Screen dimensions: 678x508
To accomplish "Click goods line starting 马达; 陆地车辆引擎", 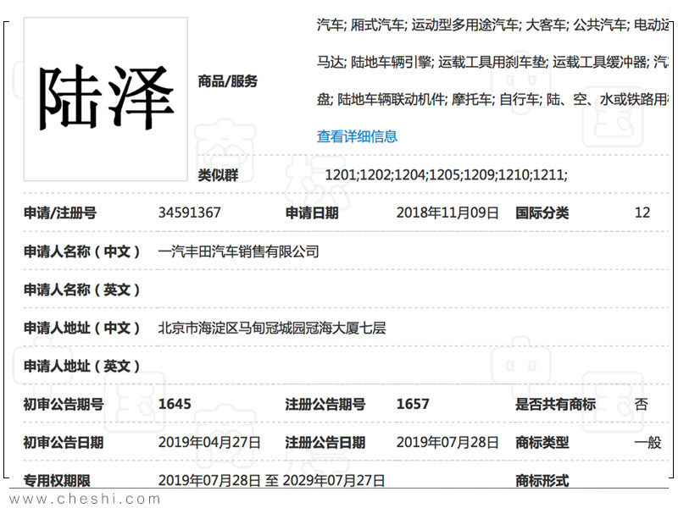I will [493, 62].
